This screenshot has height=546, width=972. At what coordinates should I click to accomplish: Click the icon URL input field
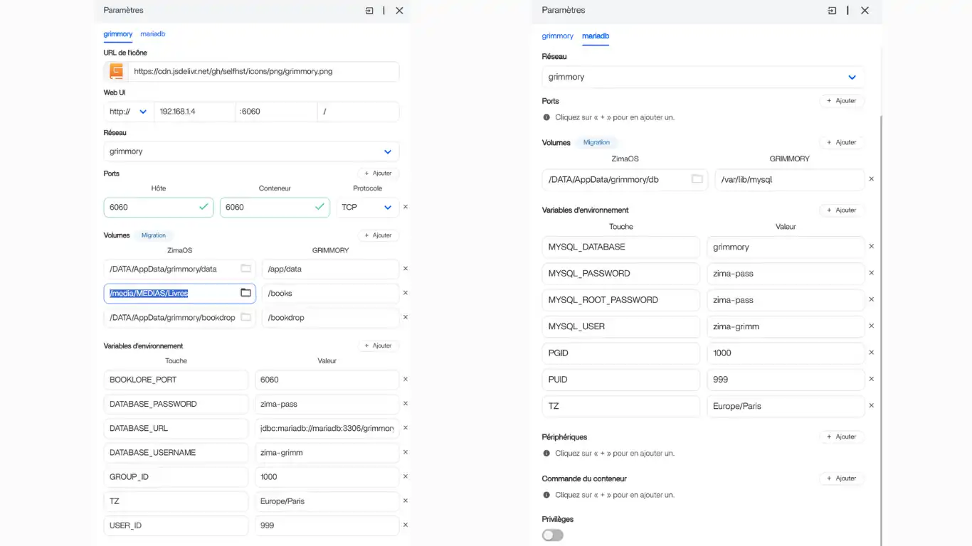point(263,71)
